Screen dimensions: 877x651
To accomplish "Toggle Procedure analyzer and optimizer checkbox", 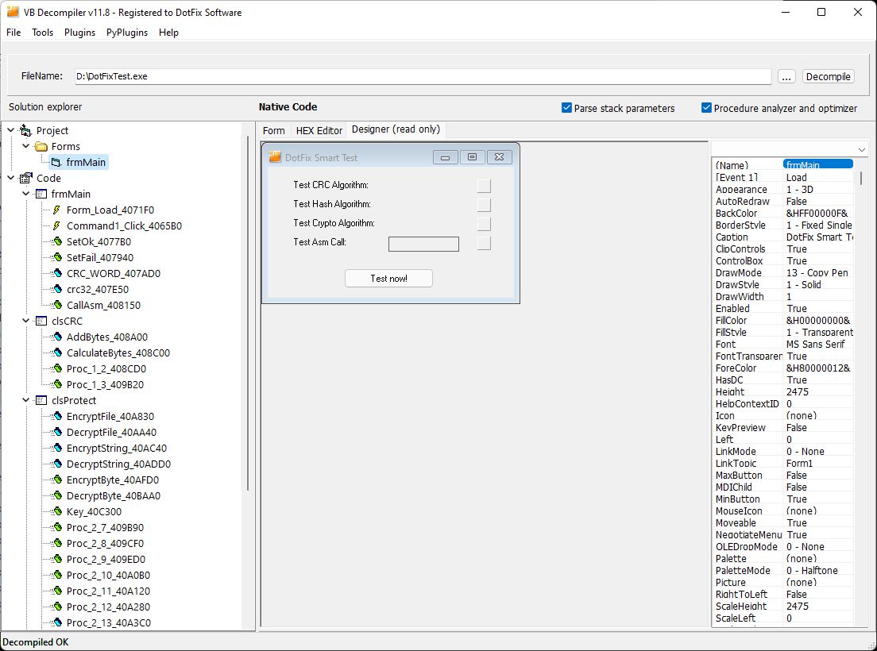I will (706, 108).
